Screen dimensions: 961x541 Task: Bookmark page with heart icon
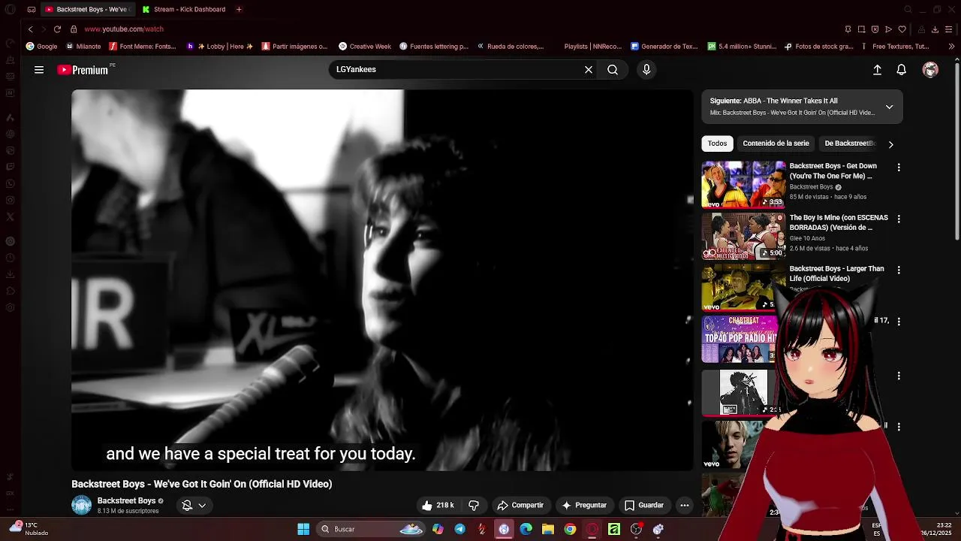[902, 29]
